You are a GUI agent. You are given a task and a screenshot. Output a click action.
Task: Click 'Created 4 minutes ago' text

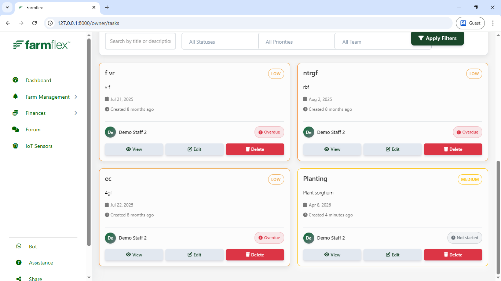coord(330,215)
